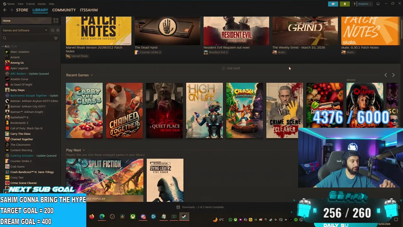
Task: Open Crime Scene Cleaner game cover
Action: 285,110
